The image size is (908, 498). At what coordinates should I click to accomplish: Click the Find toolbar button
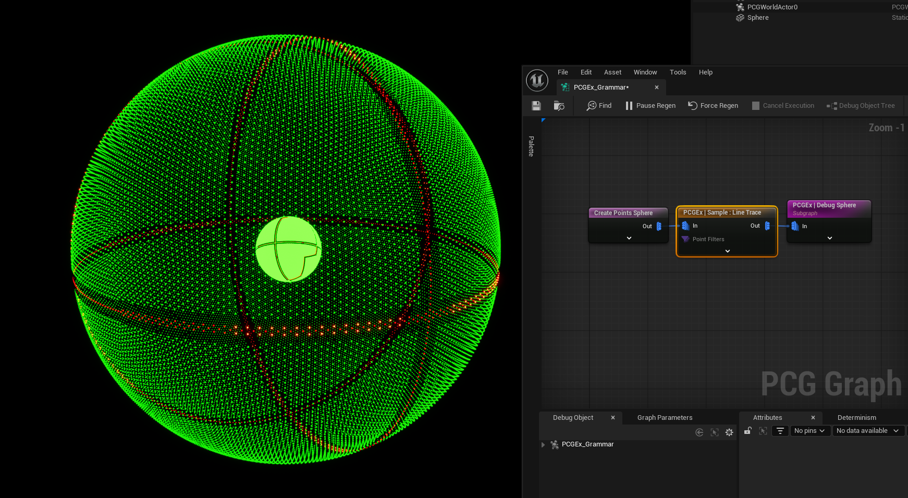[599, 106]
